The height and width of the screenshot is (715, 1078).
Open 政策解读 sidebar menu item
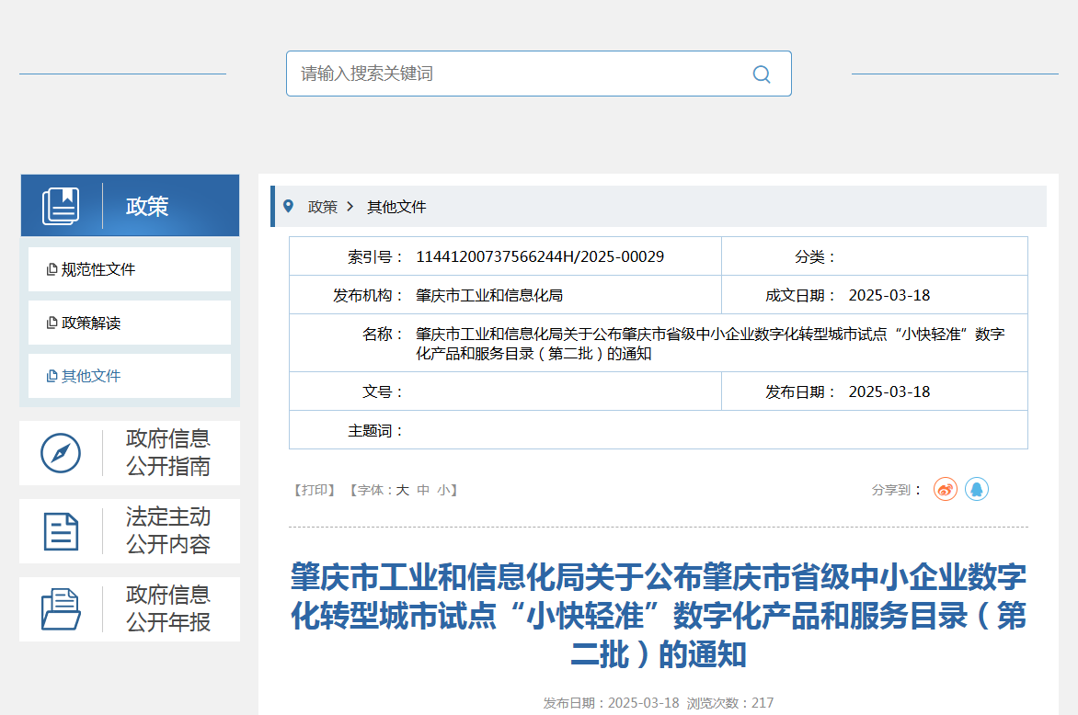[91, 323]
